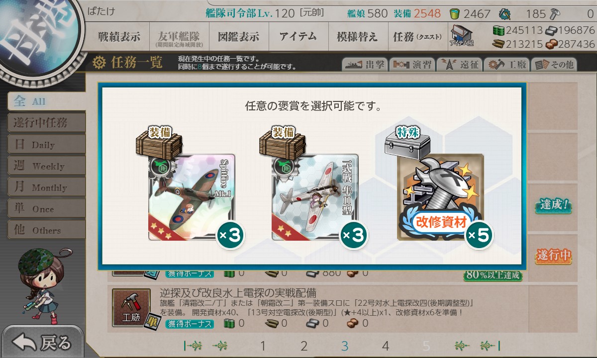Image resolution: width=597 pixels, height=358 pixels.
Task: Show Weekly quests category
Action: pos(46,166)
